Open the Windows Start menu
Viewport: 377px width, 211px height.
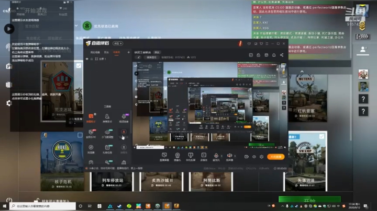(5, 206)
